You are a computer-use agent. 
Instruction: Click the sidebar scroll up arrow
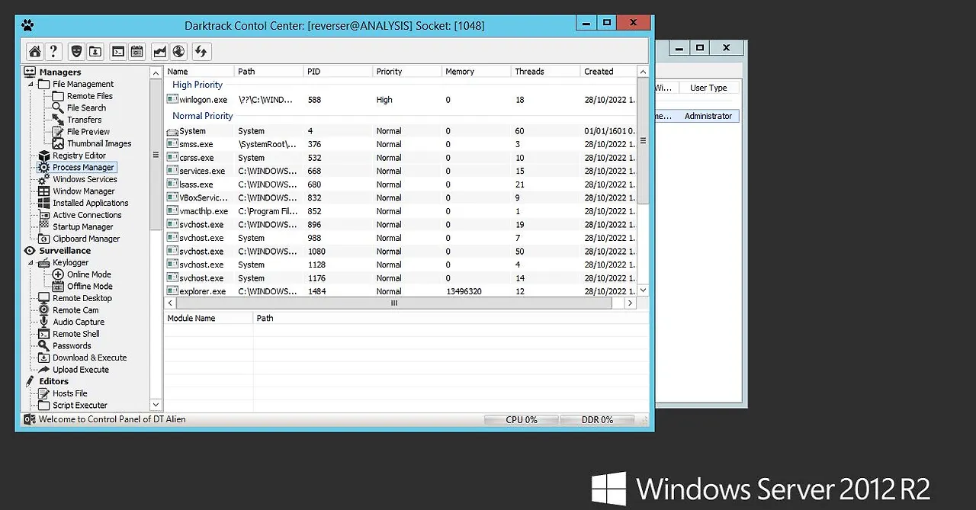click(156, 72)
